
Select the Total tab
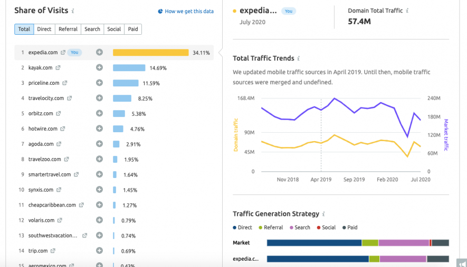[x=24, y=29]
